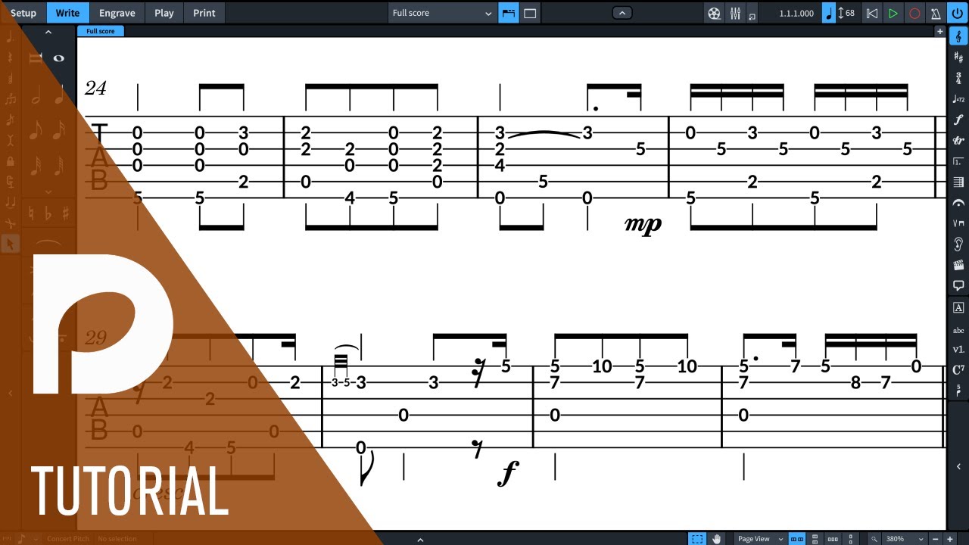Click the abc Text popover icon
Viewport: 969px width, 545px height.
pyautogui.click(x=958, y=330)
